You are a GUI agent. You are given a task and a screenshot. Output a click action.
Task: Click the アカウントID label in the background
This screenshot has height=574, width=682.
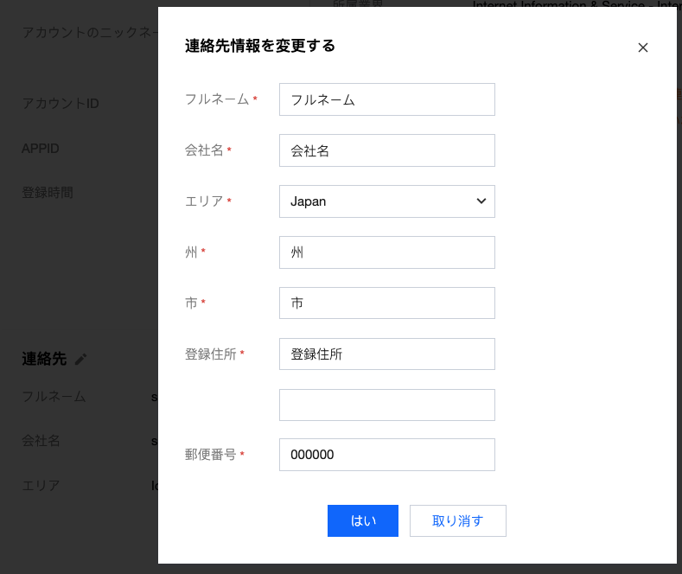pyautogui.click(x=61, y=104)
